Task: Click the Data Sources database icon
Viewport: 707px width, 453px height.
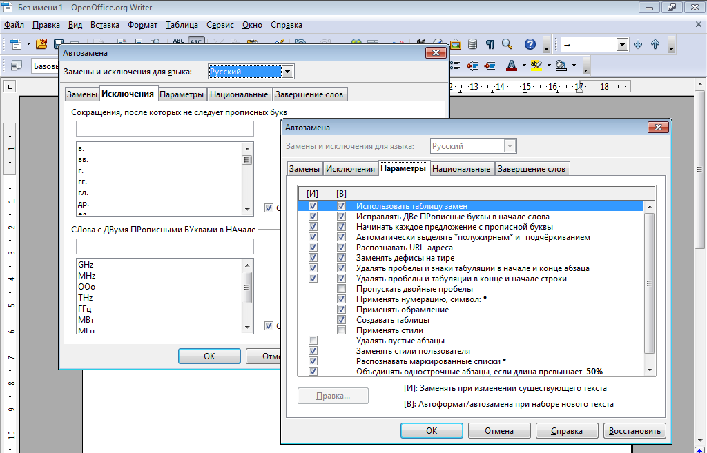Action: 473,44
